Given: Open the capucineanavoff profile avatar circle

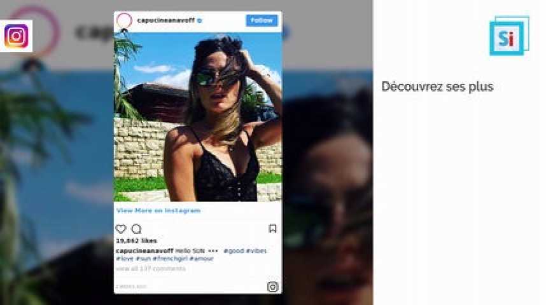Looking at the screenshot, I should (x=124, y=20).
